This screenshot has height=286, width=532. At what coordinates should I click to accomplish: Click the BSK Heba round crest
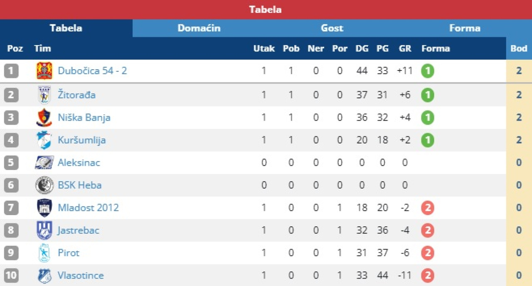[44, 185]
